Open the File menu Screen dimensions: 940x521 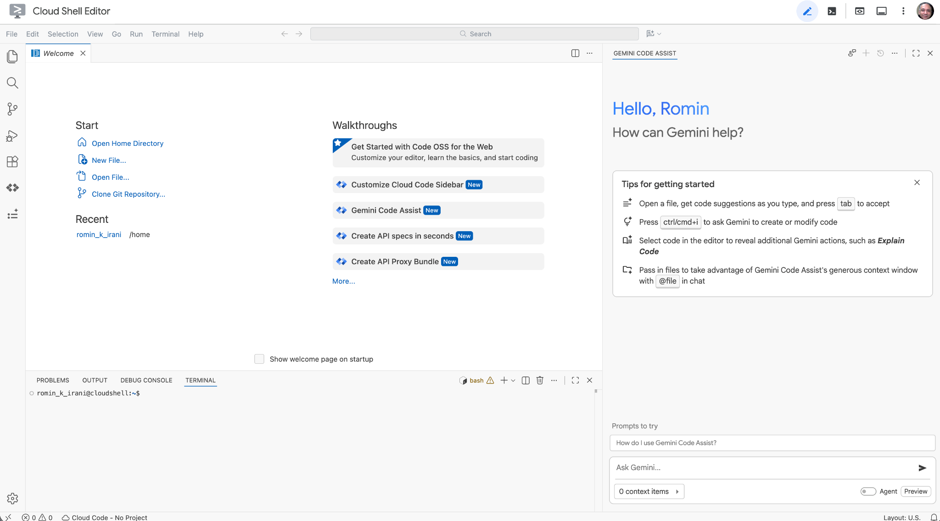click(x=11, y=34)
